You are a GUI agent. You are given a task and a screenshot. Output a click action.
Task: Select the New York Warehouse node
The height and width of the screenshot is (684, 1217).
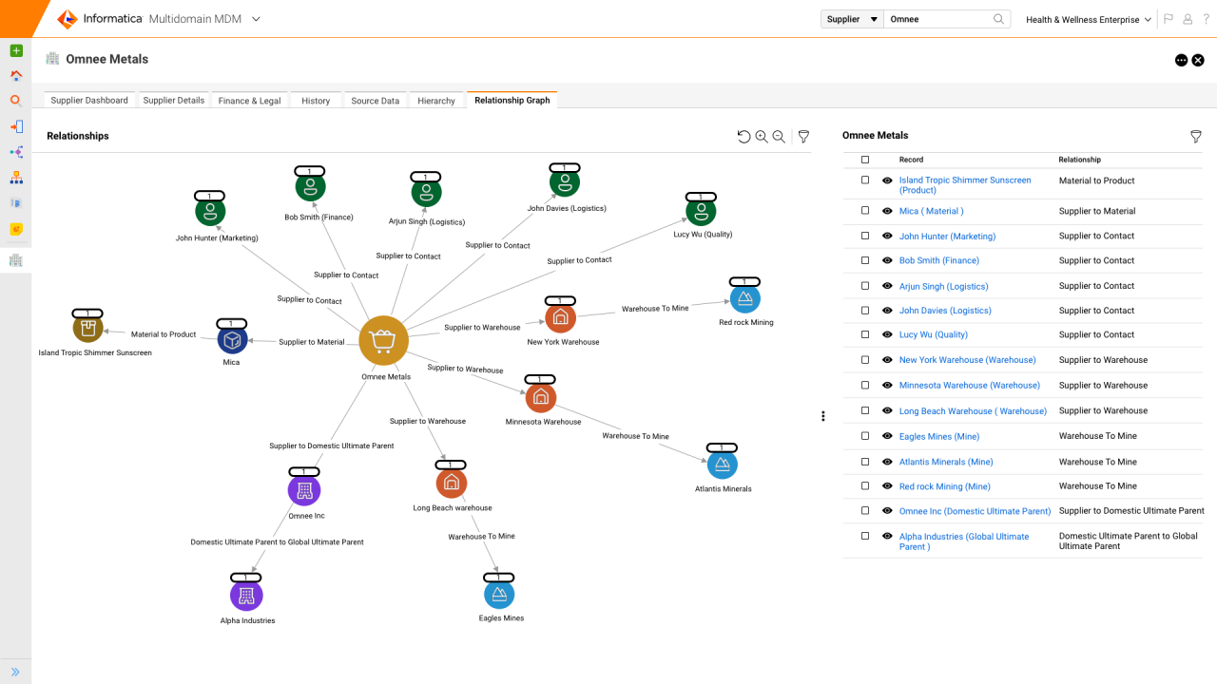(x=561, y=316)
